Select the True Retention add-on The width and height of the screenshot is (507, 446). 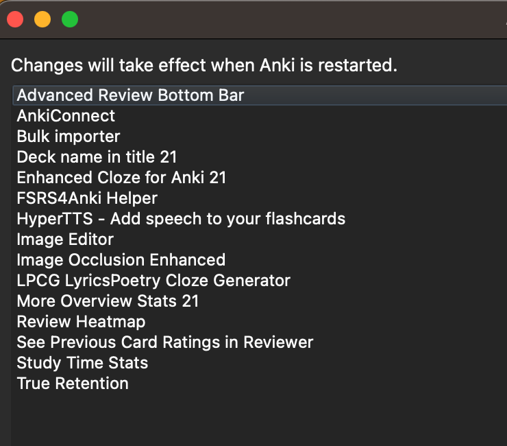coord(73,384)
